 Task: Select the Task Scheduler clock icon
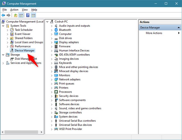(12, 30)
